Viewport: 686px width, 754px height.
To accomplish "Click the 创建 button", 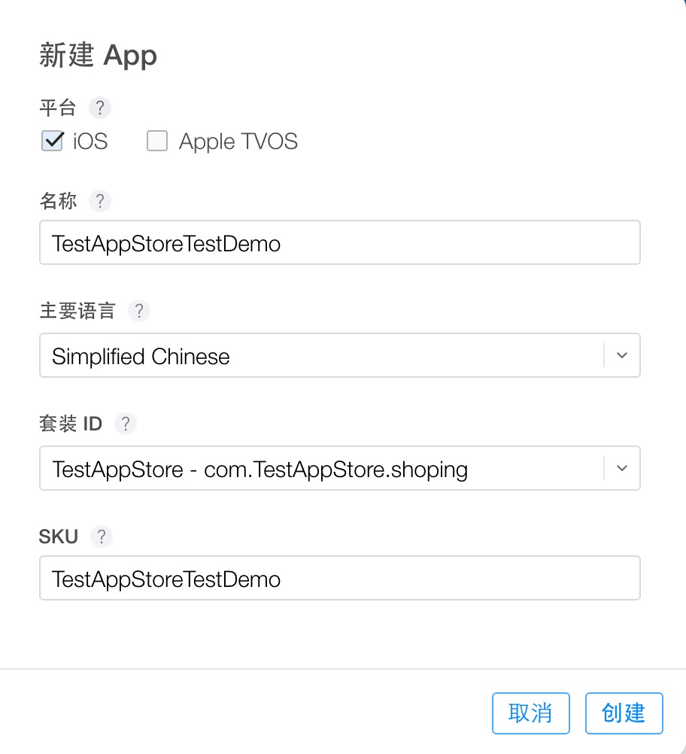I will [624, 713].
